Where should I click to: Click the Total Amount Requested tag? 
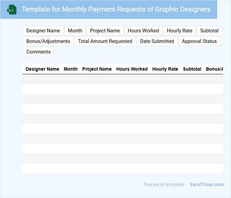click(105, 41)
